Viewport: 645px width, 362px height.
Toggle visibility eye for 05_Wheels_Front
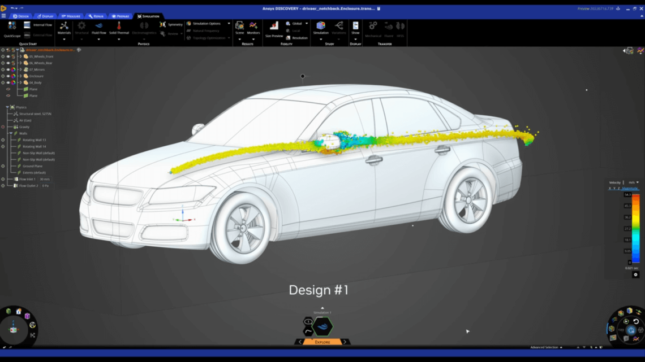pyautogui.click(x=8, y=56)
